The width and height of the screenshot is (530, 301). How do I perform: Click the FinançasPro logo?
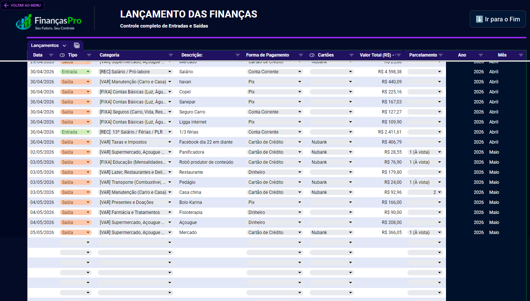tap(49, 22)
